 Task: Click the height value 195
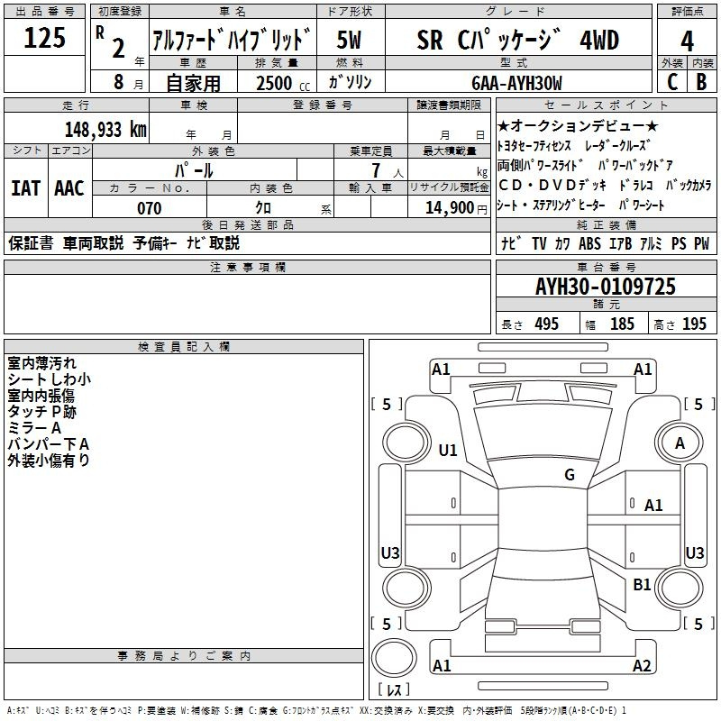point(694,324)
